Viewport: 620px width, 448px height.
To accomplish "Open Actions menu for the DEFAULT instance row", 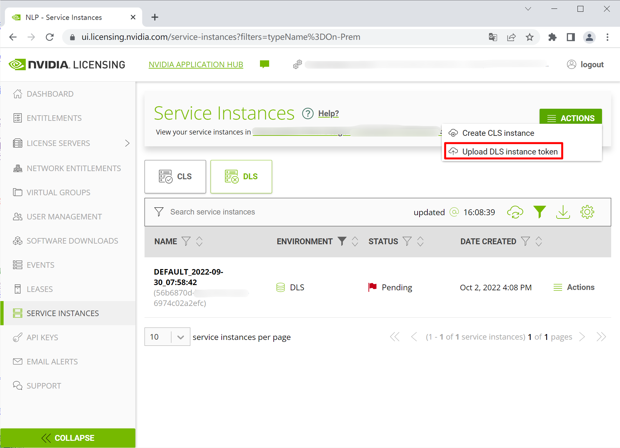I will (x=574, y=287).
